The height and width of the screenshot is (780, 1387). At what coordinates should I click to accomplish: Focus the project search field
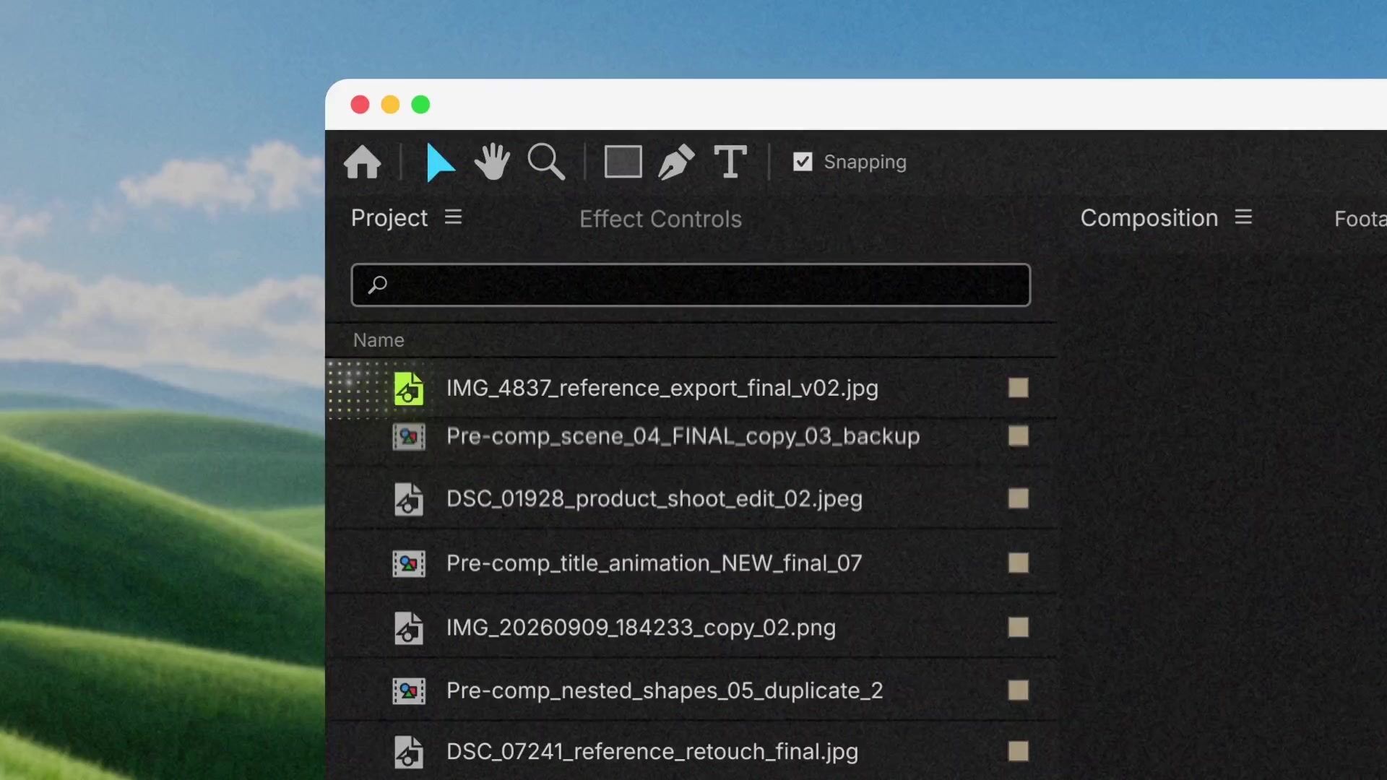click(x=691, y=285)
